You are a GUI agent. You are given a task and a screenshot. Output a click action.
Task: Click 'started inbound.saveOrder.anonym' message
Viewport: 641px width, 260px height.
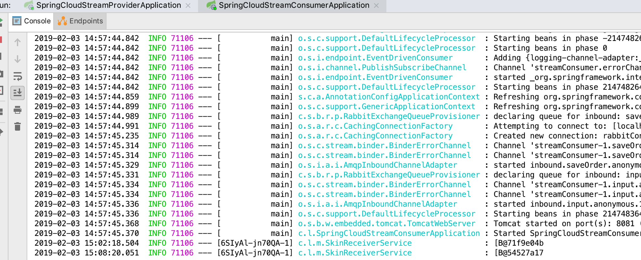pyautogui.click(x=567, y=165)
